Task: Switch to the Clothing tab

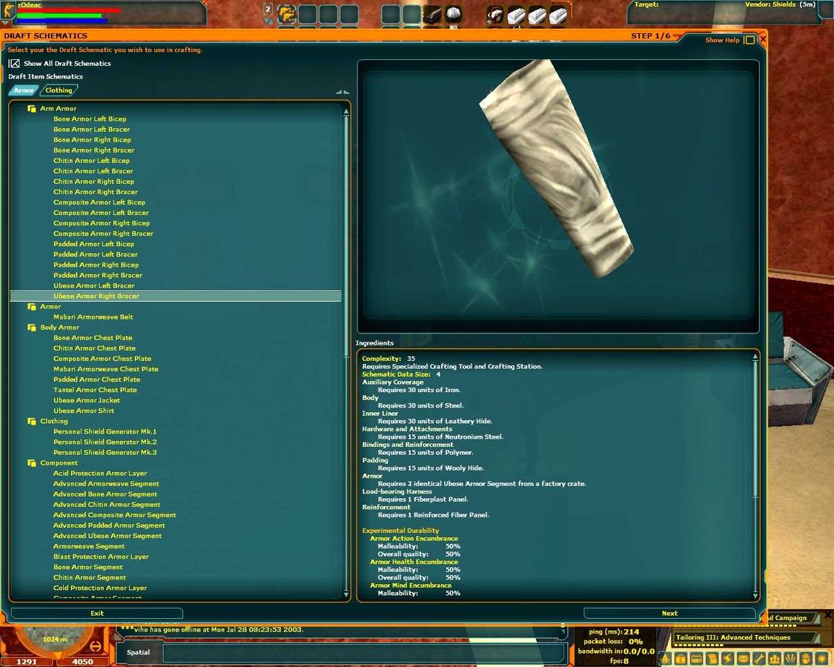Action: [x=59, y=90]
